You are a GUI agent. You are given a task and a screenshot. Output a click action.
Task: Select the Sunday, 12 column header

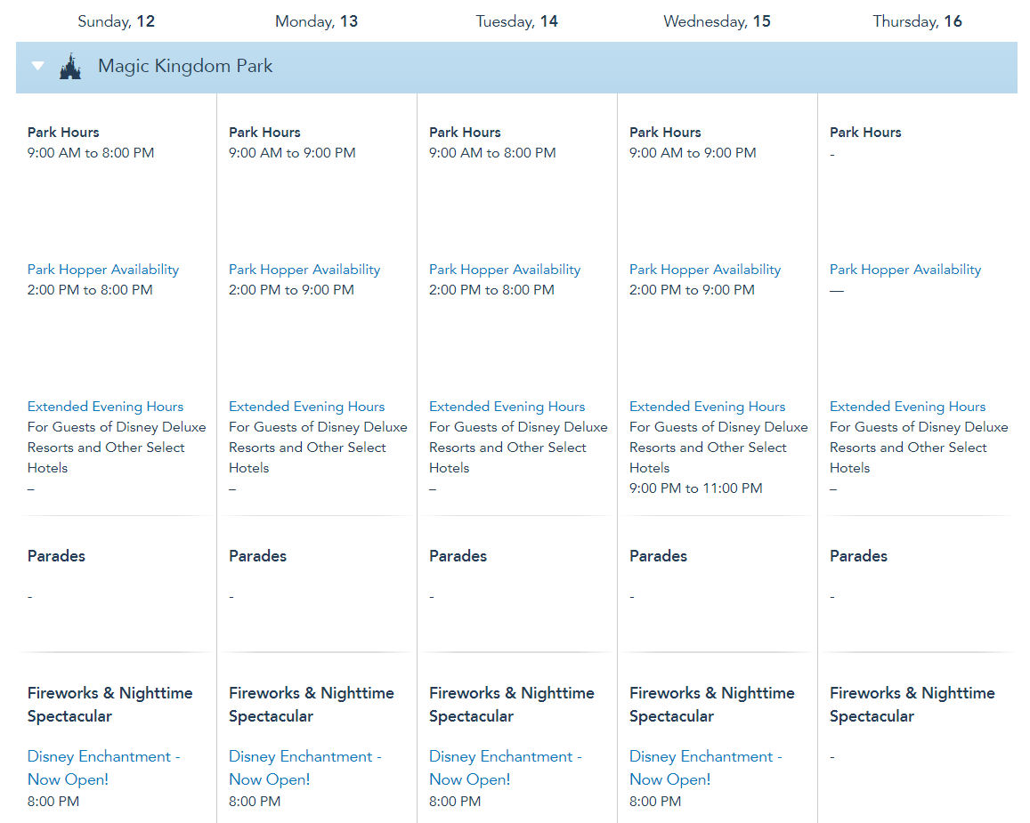[116, 21]
